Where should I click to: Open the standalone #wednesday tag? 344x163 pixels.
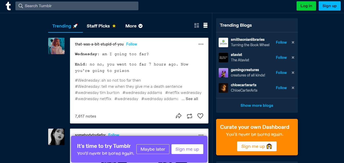click(126, 99)
